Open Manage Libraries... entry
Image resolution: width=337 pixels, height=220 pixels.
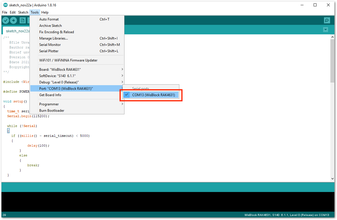(77, 38)
